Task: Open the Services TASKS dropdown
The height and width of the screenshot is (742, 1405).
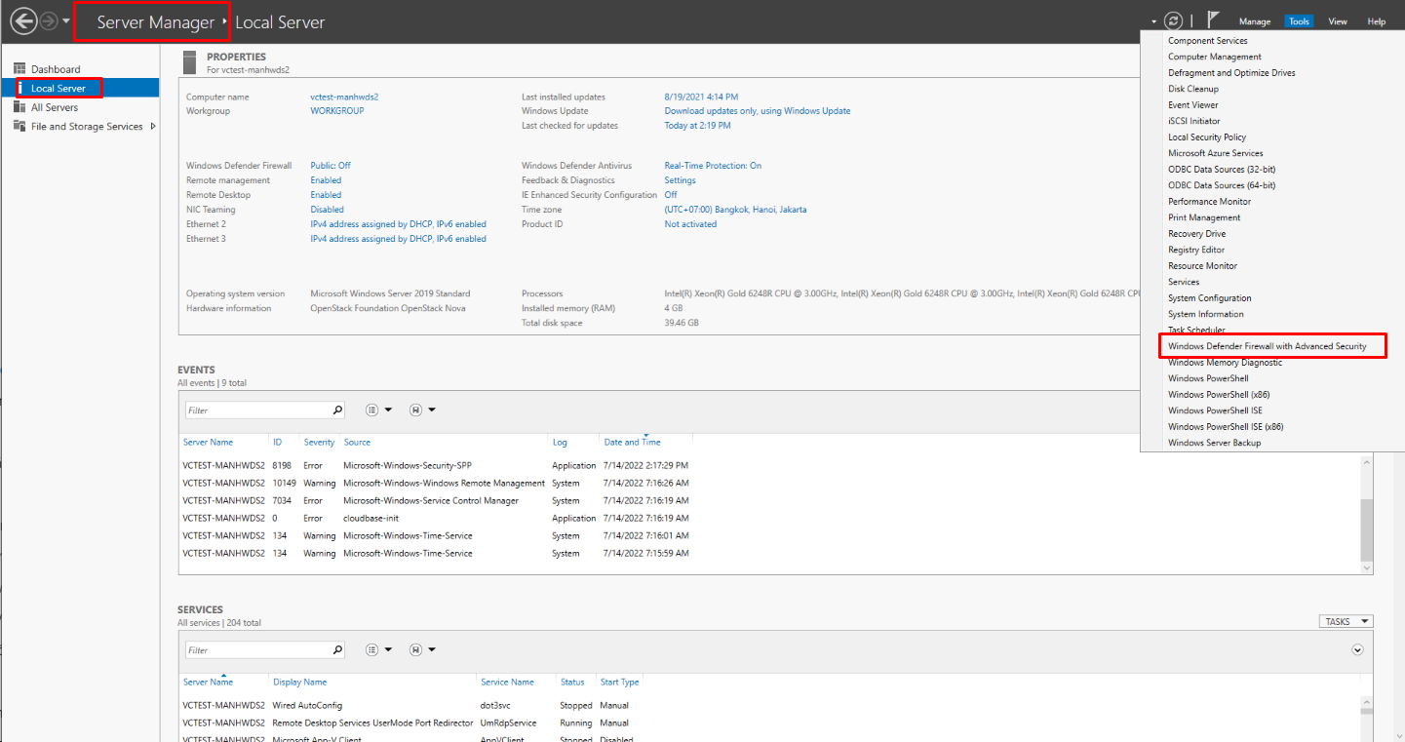Action: (1345, 622)
